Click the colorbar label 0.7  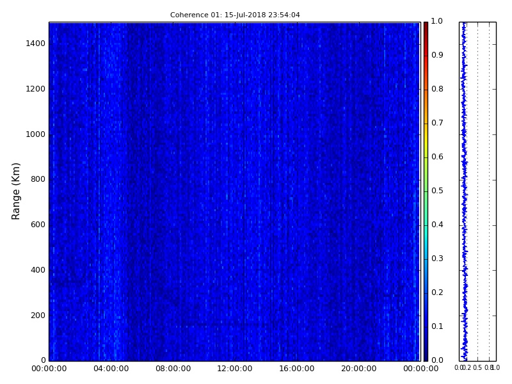437,123
